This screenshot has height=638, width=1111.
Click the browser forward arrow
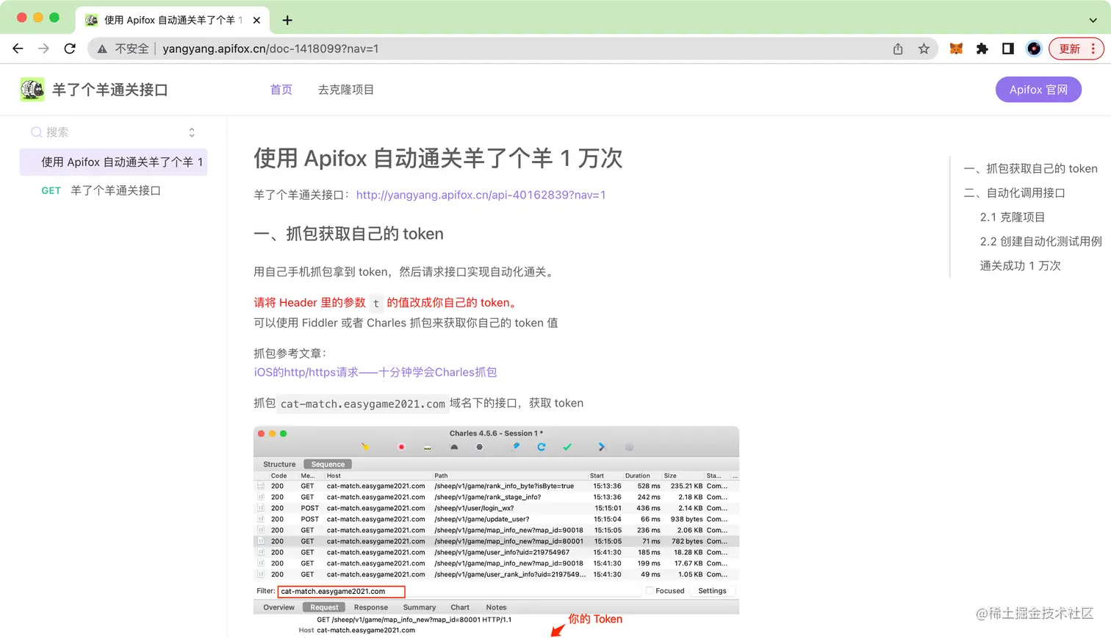click(44, 49)
